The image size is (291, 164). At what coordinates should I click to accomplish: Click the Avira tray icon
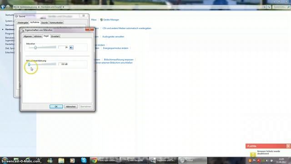coord(259,160)
